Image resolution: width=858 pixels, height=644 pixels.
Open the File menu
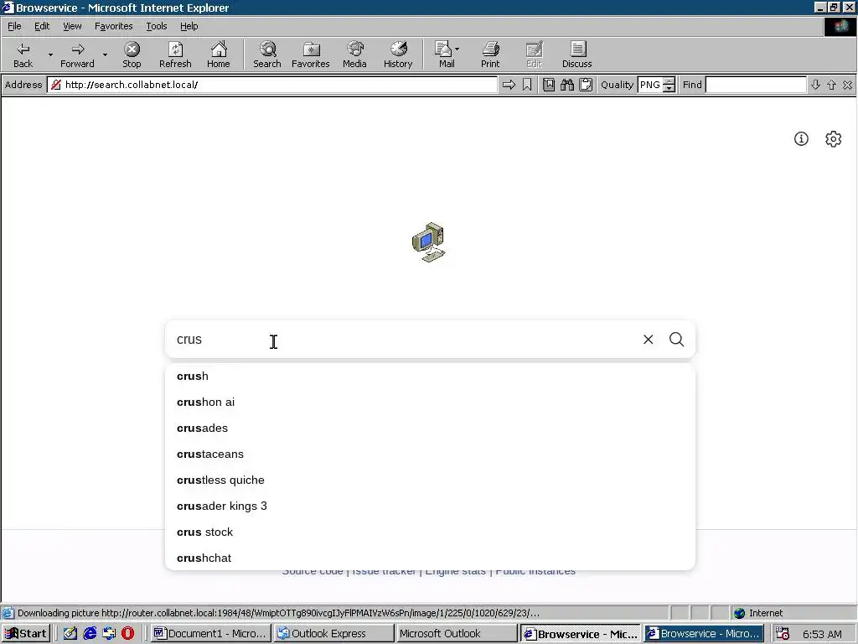[x=14, y=26]
